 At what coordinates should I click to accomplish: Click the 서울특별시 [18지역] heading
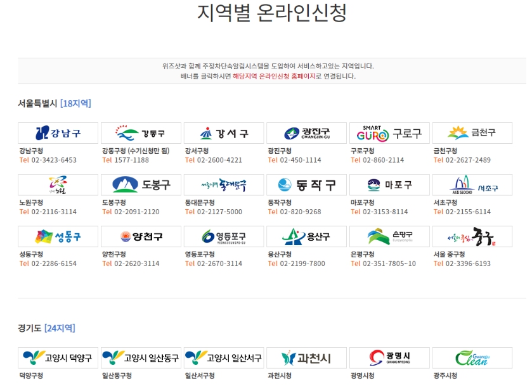55,103
